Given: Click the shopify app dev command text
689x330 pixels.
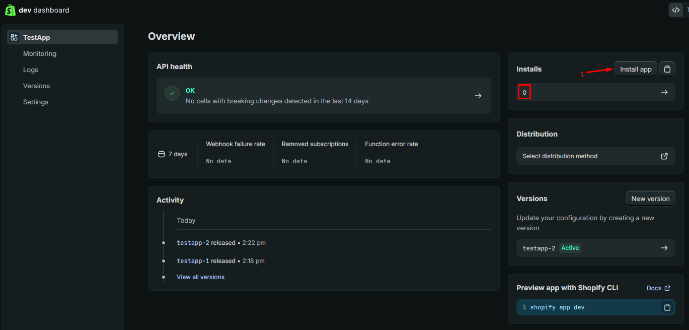Looking at the screenshot, I should (x=557, y=307).
